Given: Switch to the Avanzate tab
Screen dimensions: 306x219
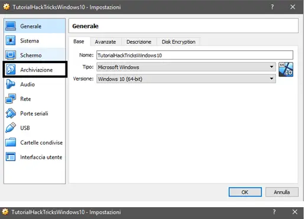Looking at the screenshot, I should [x=105, y=42].
